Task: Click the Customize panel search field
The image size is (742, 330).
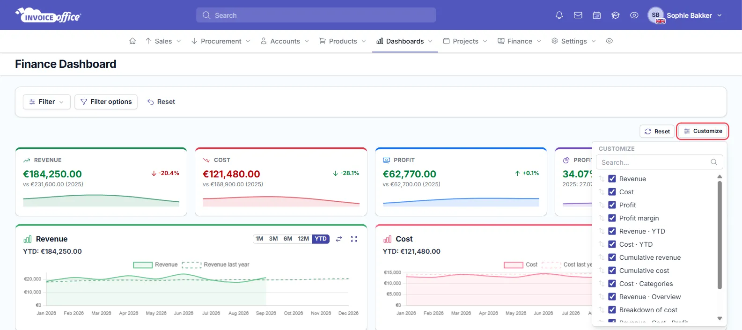Action: coord(659,162)
